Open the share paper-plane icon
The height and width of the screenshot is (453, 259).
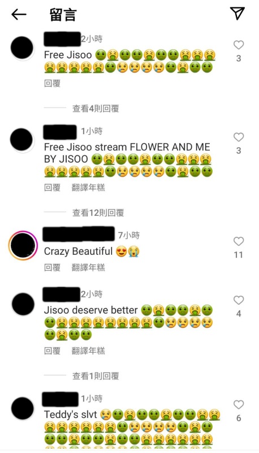click(x=237, y=13)
